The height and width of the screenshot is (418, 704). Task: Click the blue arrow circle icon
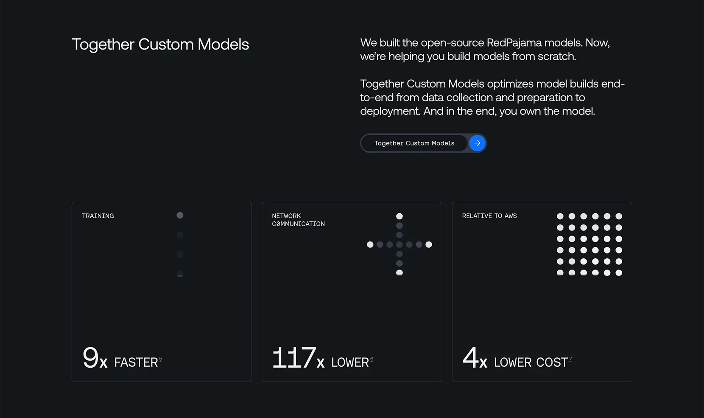pyautogui.click(x=477, y=143)
